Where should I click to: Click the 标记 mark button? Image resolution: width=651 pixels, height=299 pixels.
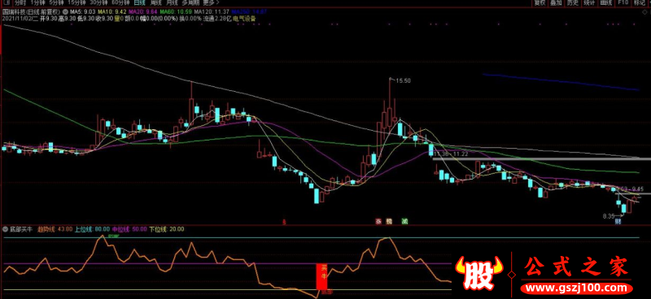pyautogui.click(x=640, y=3)
